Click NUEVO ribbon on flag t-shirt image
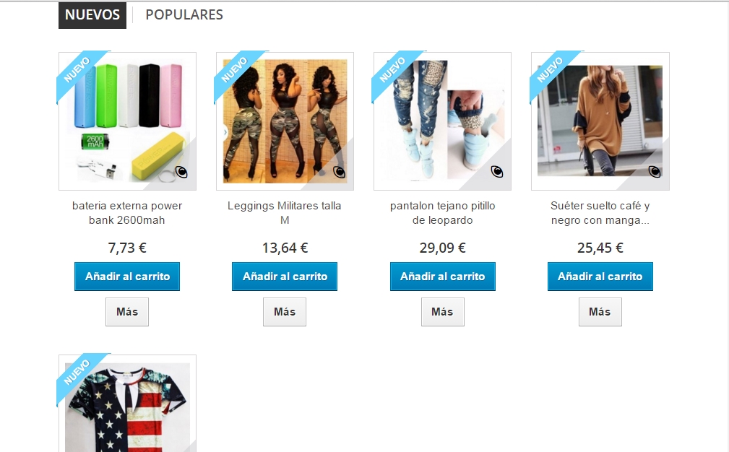 tap(77, 373)
